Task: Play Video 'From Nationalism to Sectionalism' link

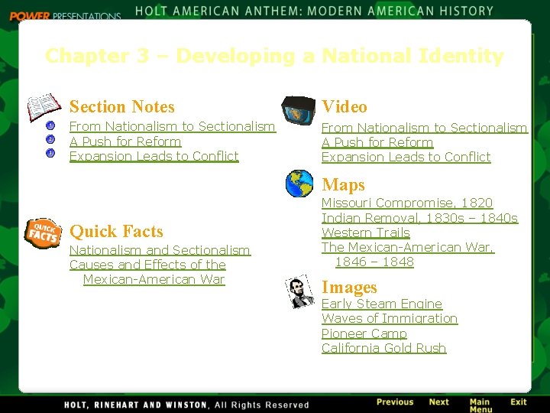Action: pyautogui.click(x=425, y=128)
